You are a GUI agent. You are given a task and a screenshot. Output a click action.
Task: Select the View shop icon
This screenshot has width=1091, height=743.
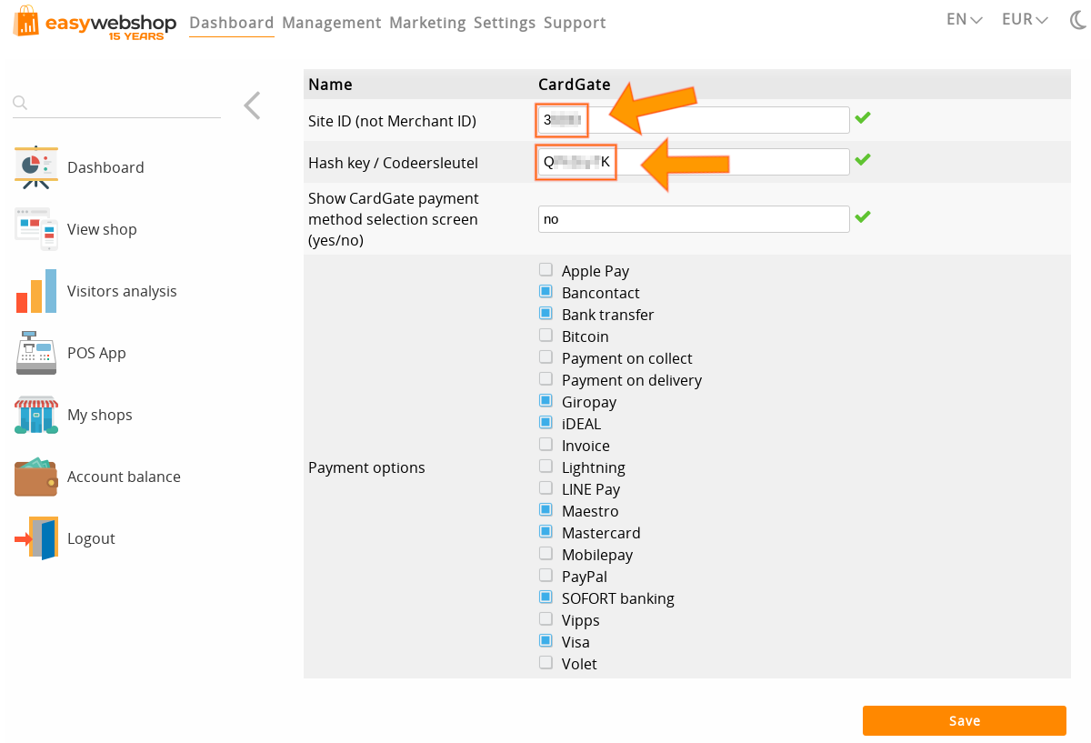pos(35,228)
